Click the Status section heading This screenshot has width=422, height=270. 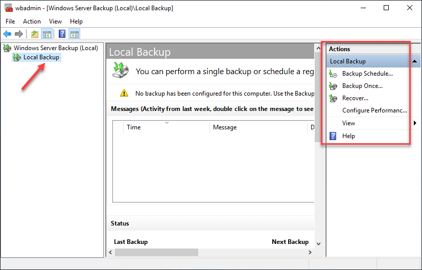tap(120, 223)
